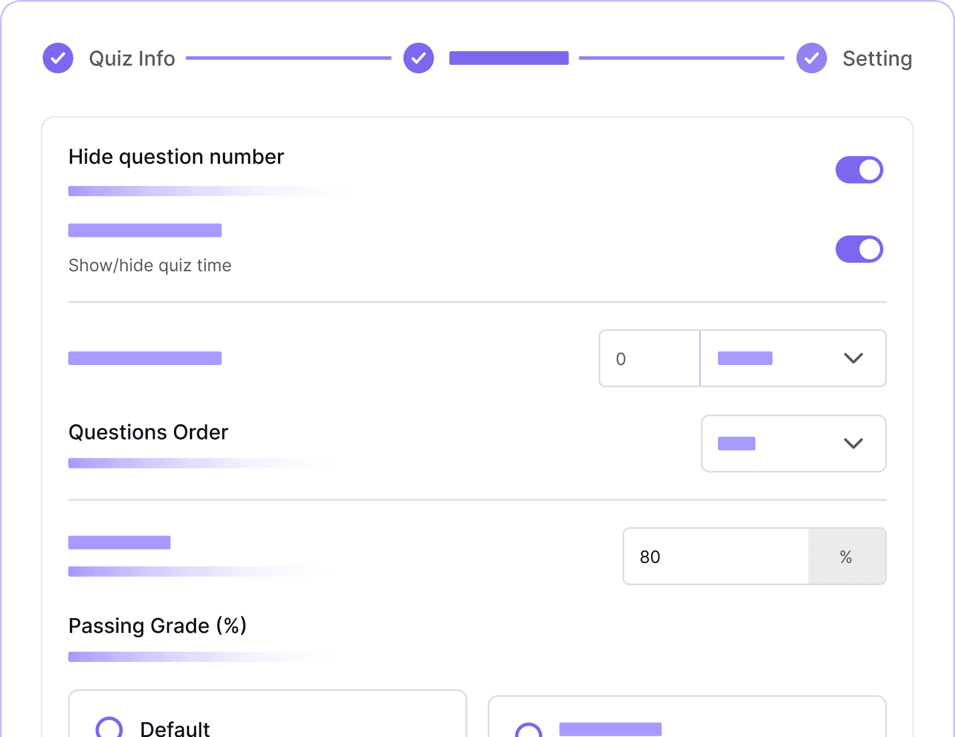Expand the Questions Order dropdown

794,444
